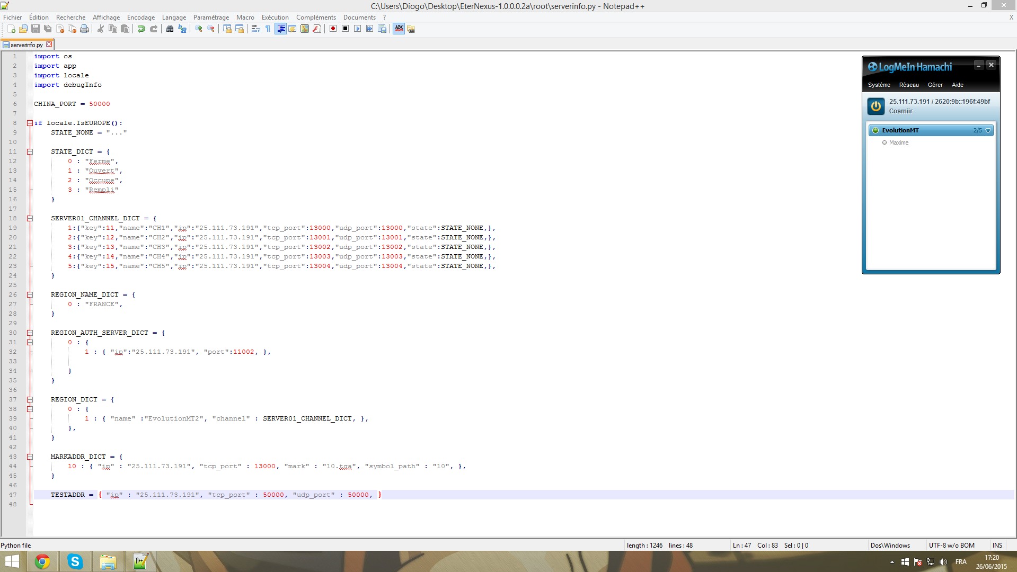This screenshot has height=572, width=1017.
Task: Select the serverinfo.py tab
Action: coord(27,45)
